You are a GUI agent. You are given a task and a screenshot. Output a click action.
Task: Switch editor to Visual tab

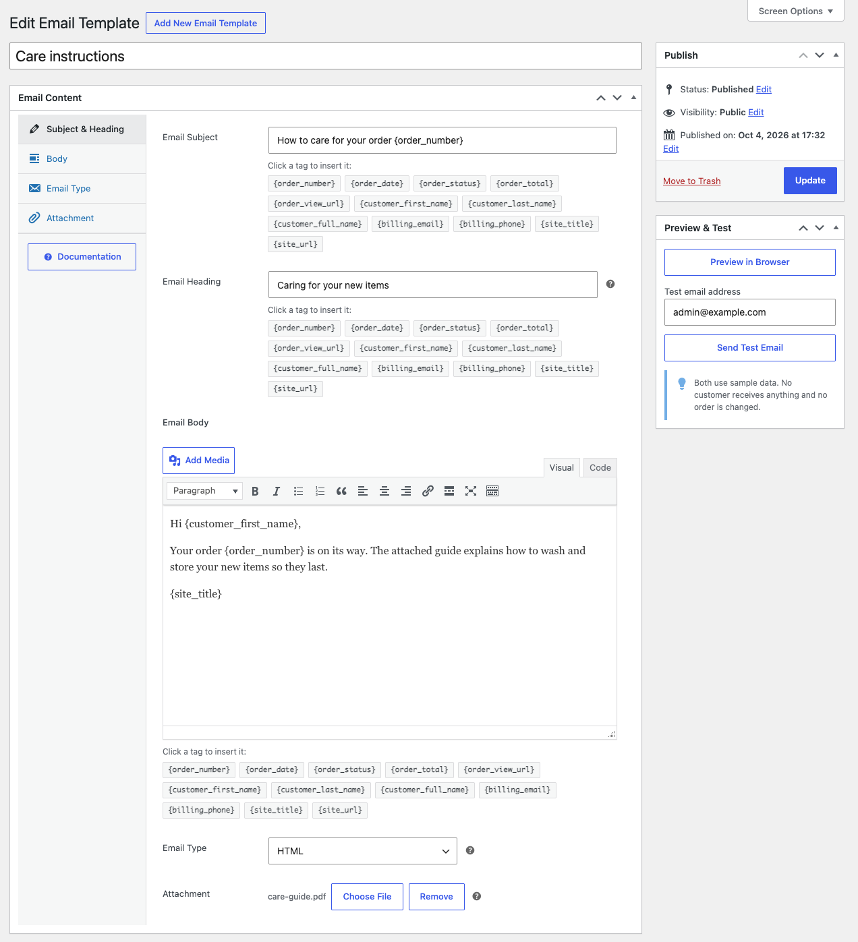click(561, 467)
